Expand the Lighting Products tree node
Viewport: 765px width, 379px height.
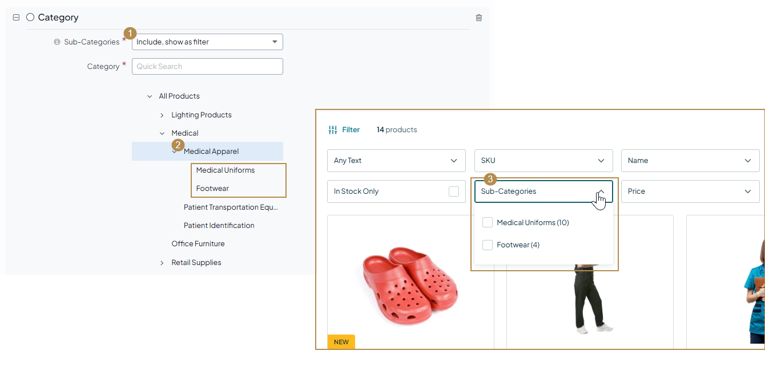162,115
